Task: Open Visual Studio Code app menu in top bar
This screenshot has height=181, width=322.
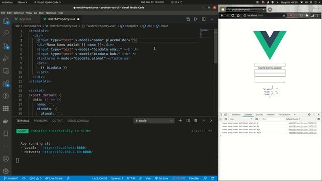Action: [47, 2]
